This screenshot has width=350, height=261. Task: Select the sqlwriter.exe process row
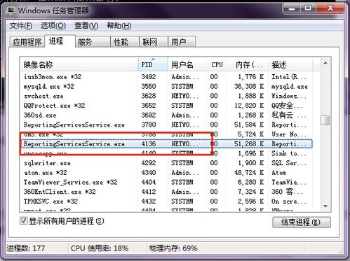[166, 163]
